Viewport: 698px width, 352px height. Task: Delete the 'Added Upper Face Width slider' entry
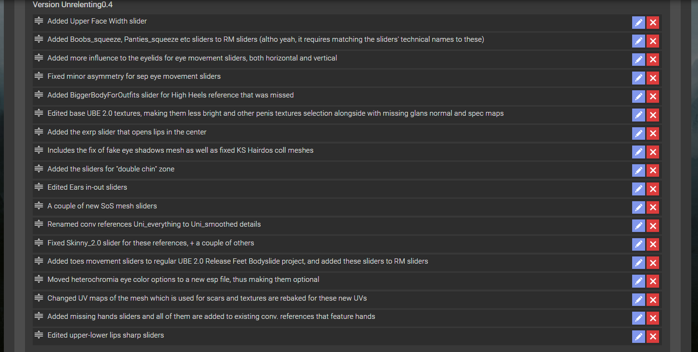click(652, 23)
